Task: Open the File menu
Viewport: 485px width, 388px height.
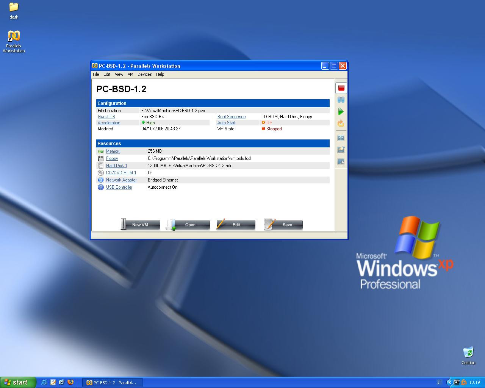Action: 96,74
